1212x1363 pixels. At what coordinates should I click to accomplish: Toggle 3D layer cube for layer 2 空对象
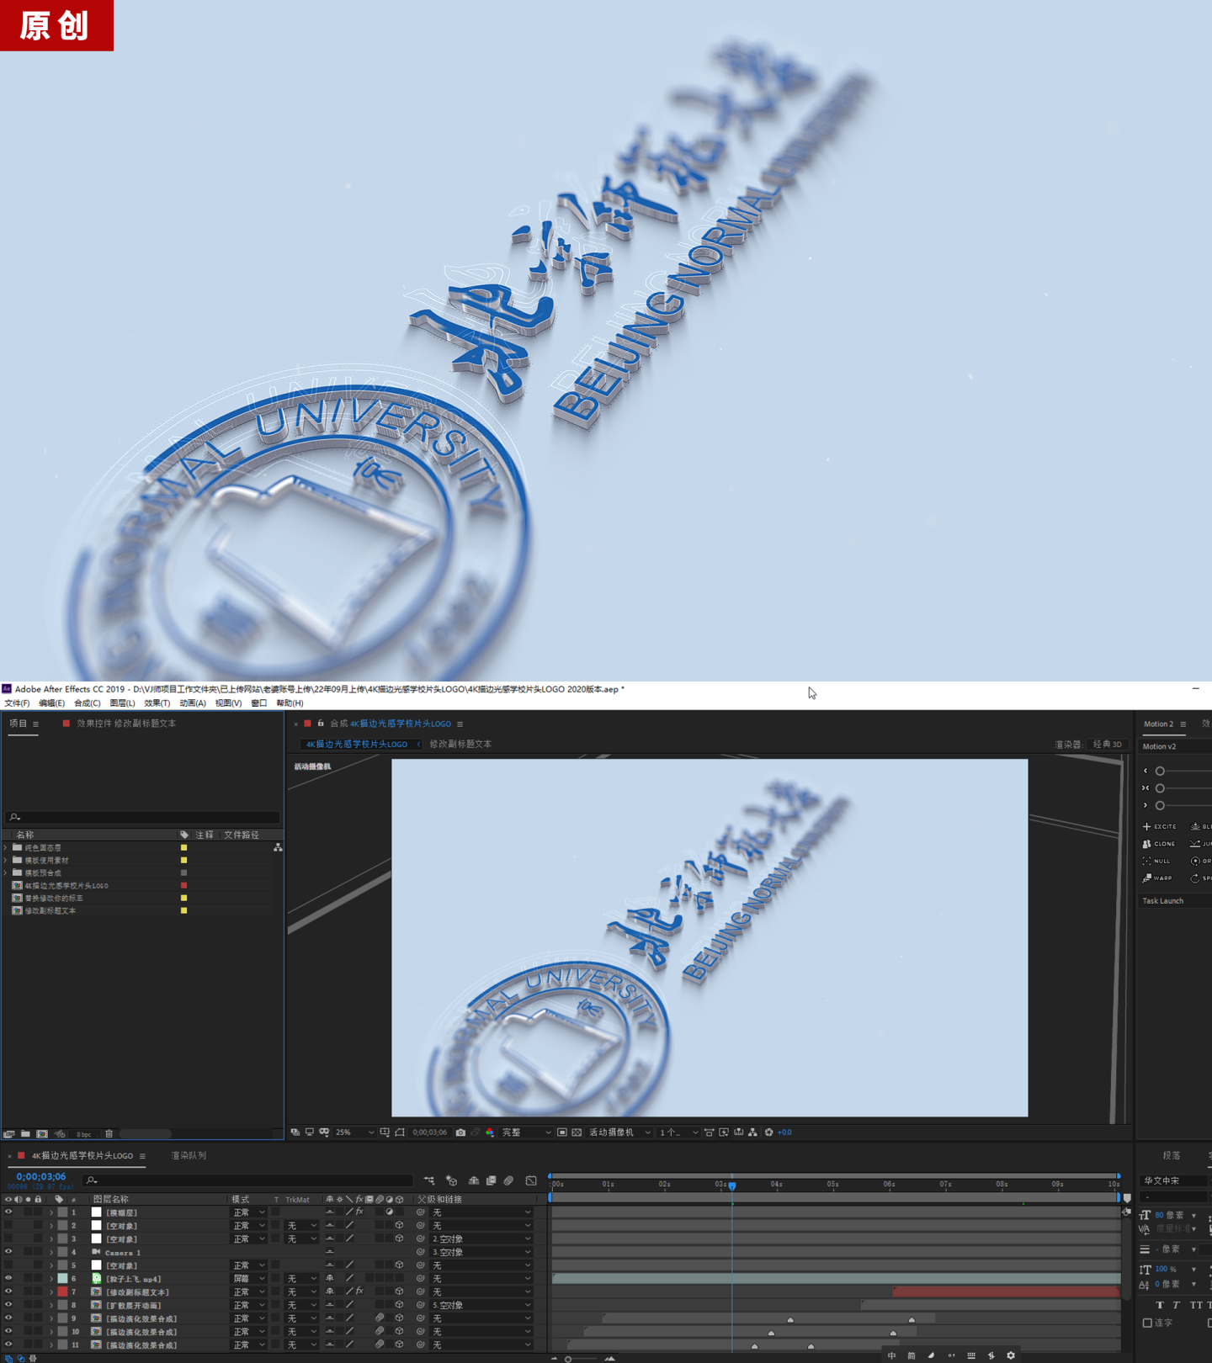click(399, 1226)
